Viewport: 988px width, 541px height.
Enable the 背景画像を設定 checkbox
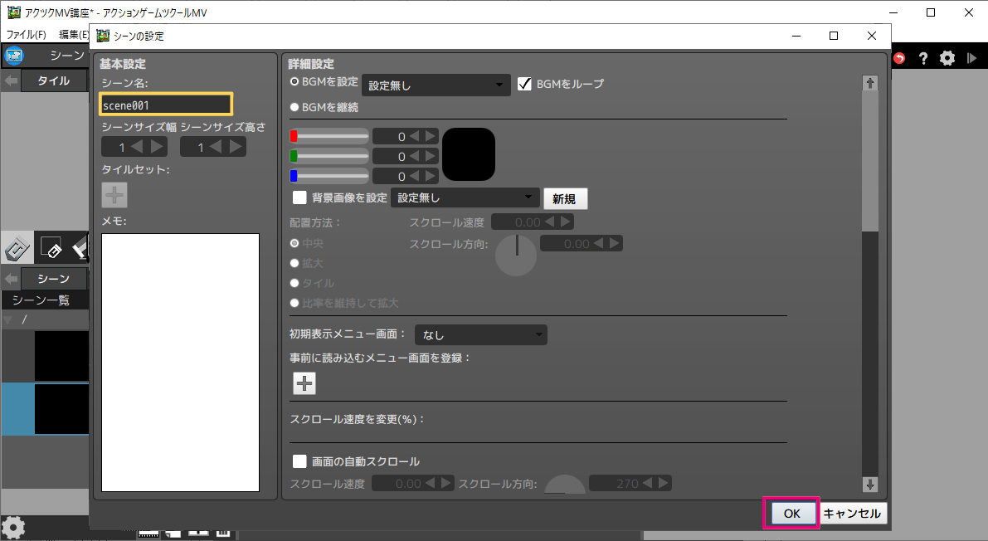point(300,197)
